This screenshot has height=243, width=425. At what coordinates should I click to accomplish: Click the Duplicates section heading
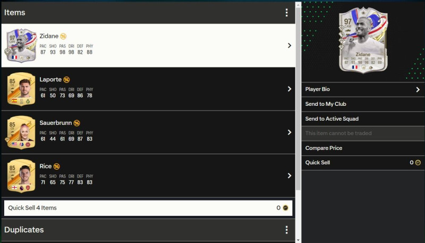click(24, 230)
